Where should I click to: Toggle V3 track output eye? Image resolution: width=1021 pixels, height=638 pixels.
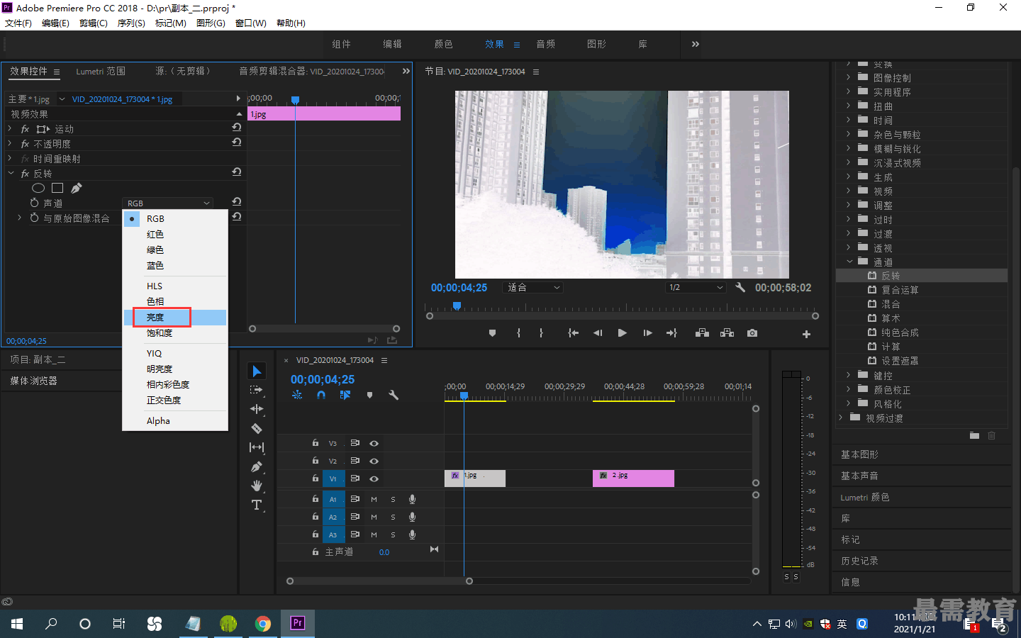point(374,443)
